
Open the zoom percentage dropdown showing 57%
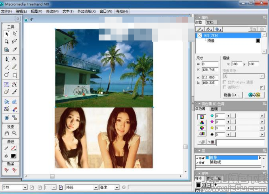click(25, 187)
